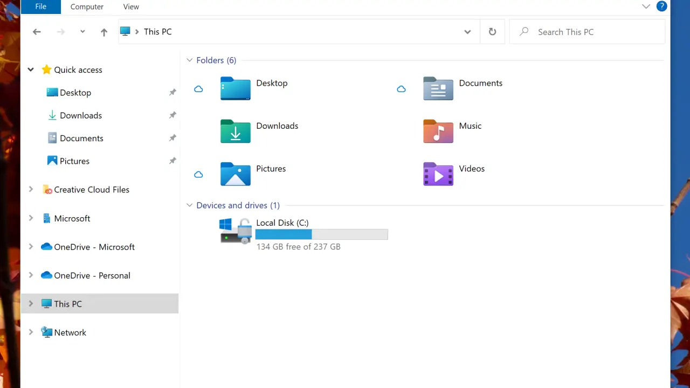Open the Help question mark icon

coord(661,6)
